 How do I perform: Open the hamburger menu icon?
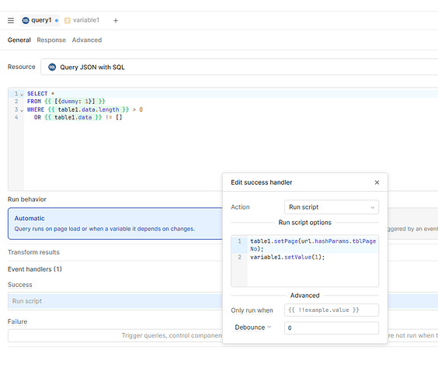coord(11,20)
